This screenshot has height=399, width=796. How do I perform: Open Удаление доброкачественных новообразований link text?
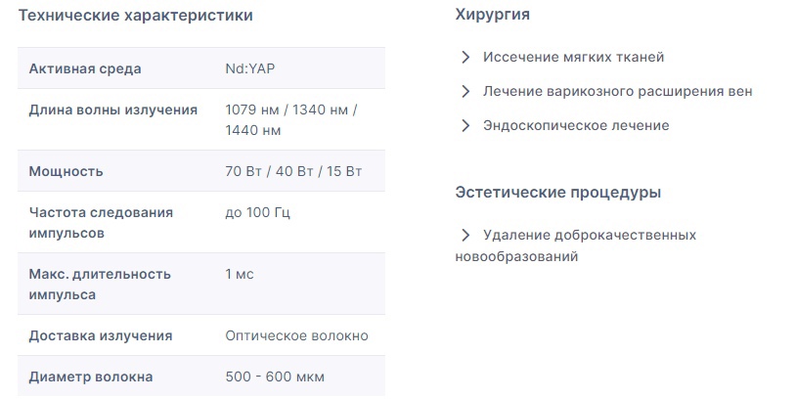(x=576, y=245)
